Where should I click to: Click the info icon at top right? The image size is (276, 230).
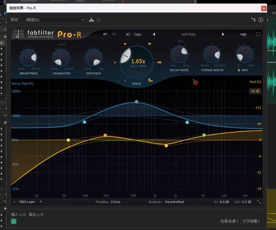click(x=261, y=20)
